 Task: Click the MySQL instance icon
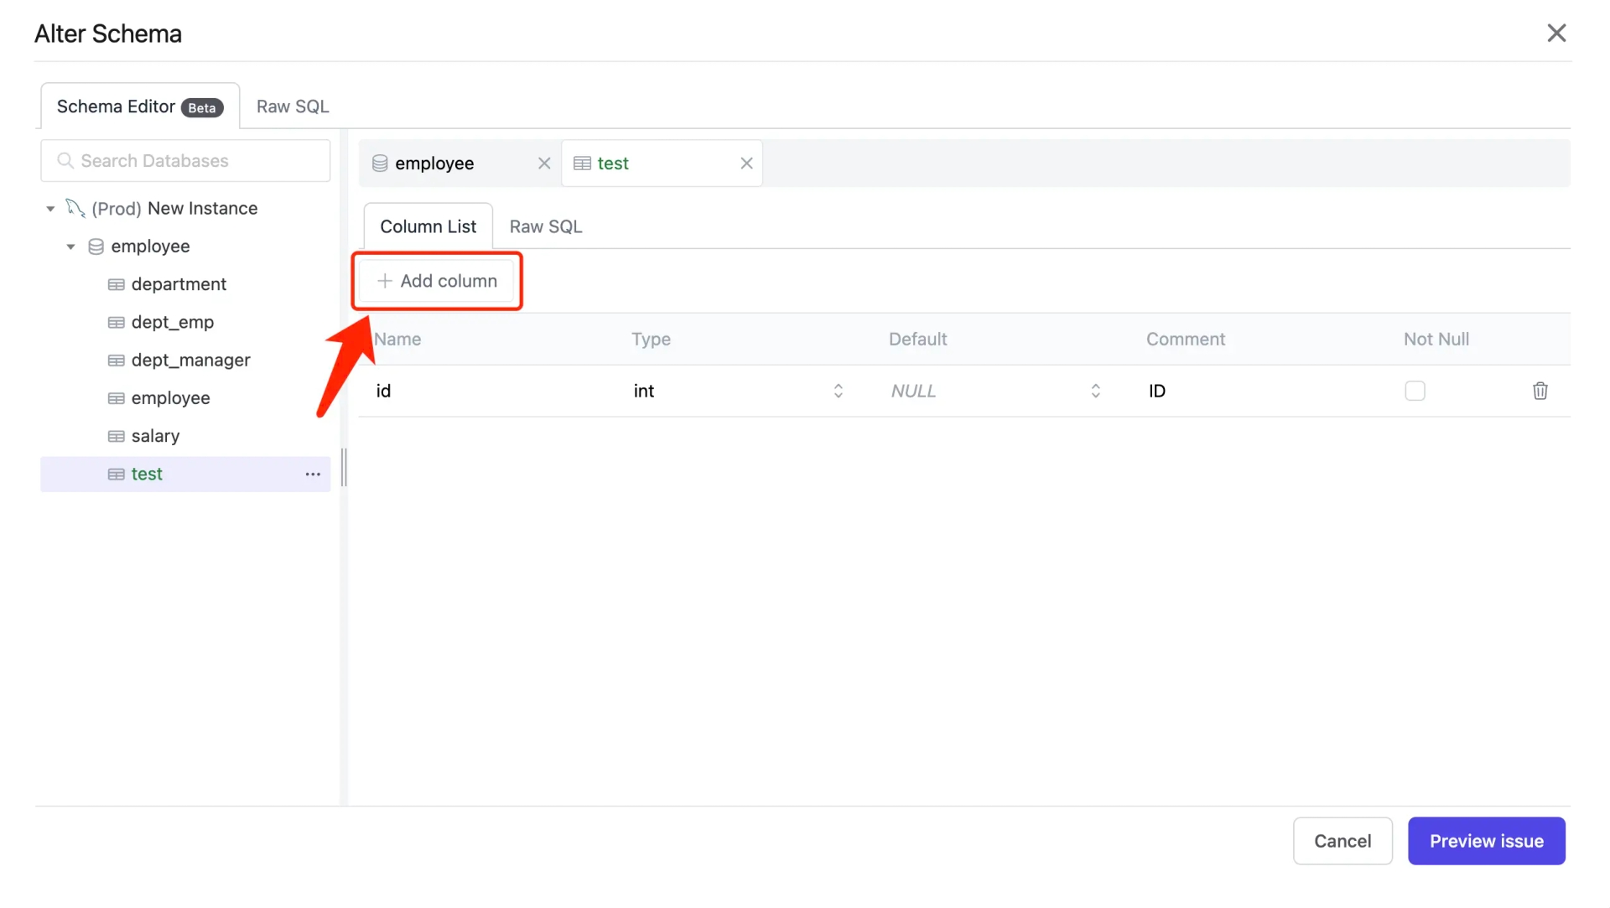point(75,208)
